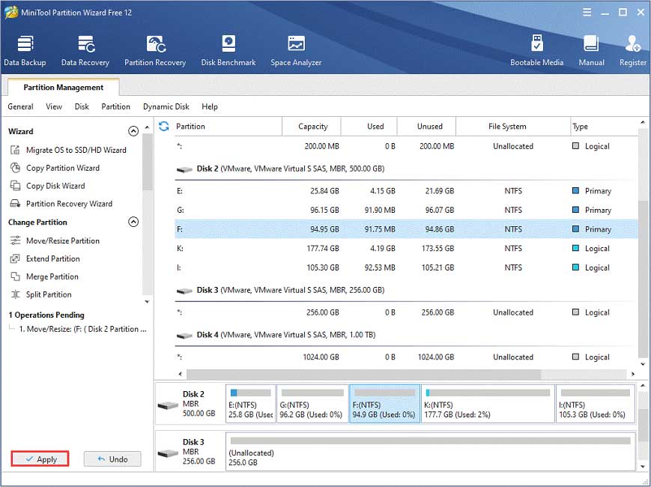Screen dimensions: 651x487
Task: Open the Help menu
Action: pyautogui.click(x=210, y=106)
